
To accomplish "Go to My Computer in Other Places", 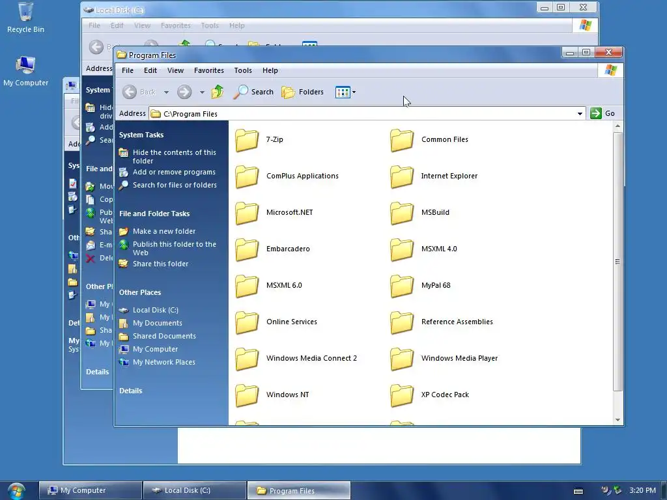I will point(155,349).
